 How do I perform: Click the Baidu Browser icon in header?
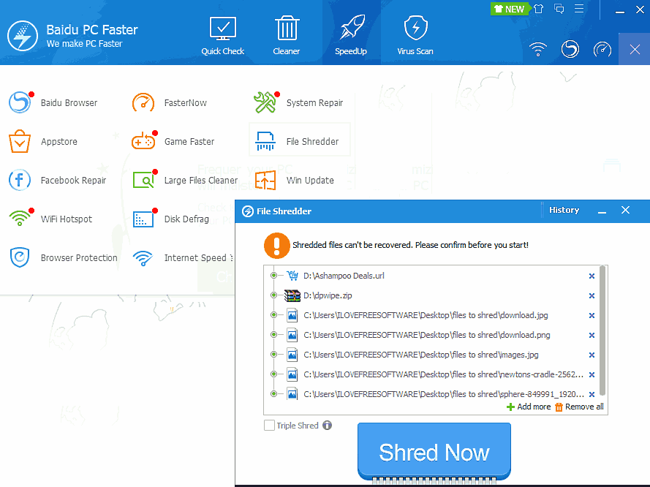pos(570,49)
